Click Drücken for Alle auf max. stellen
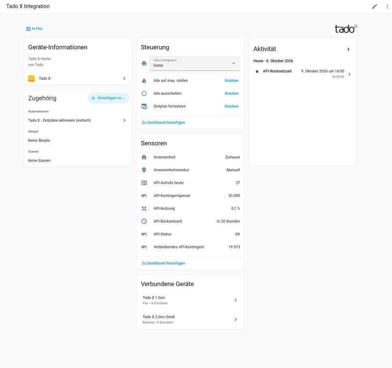 [x=231, y=81]
